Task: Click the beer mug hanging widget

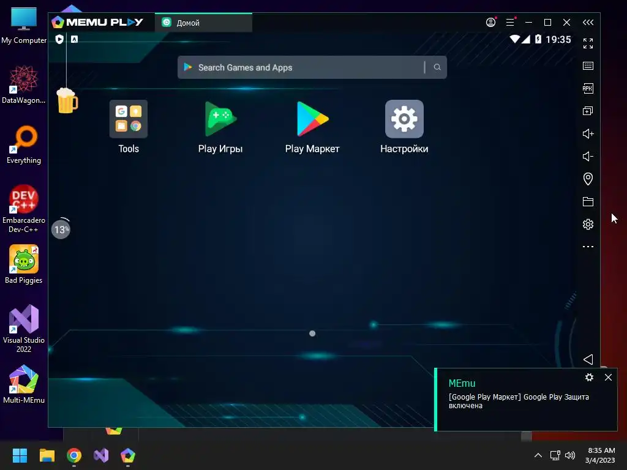Action: click(67, 100)
